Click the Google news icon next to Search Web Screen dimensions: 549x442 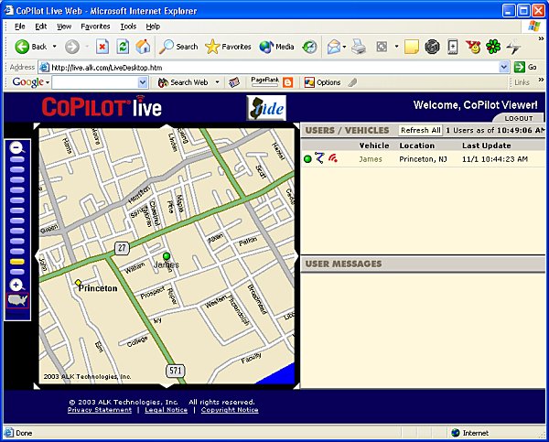(x=234, y=82)
